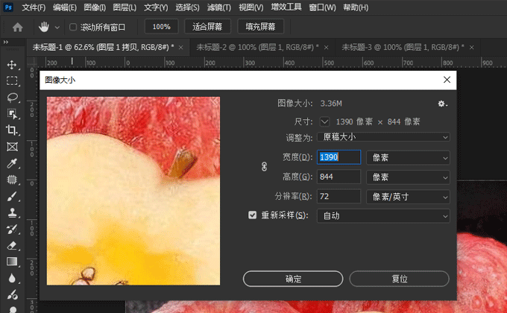This screenshot has width=507, height=313.
Task: Select the Move tool
Action: point(12,65)
